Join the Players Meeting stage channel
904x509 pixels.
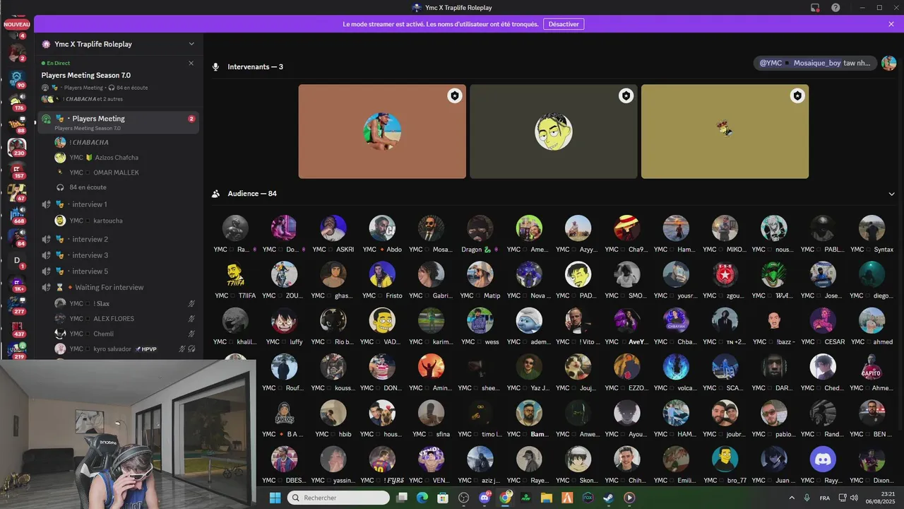point(118,122)
